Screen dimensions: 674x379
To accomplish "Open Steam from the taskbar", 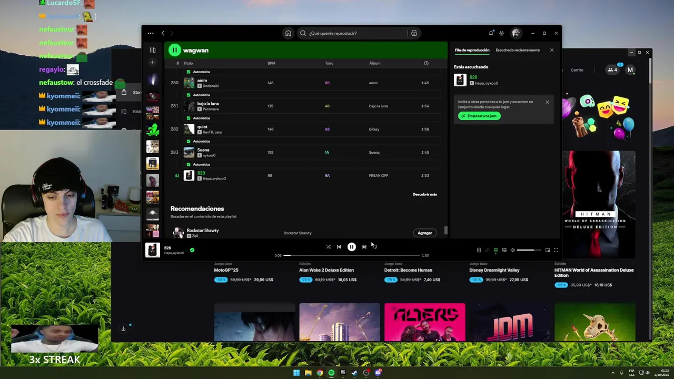I will 354,373.
